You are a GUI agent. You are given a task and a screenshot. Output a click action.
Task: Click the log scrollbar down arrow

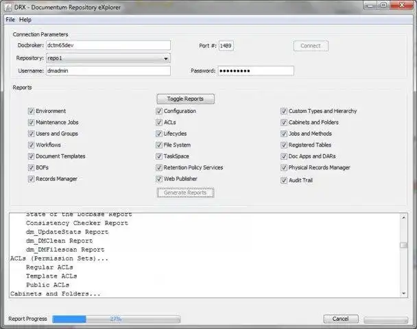[x=404, y=293]
